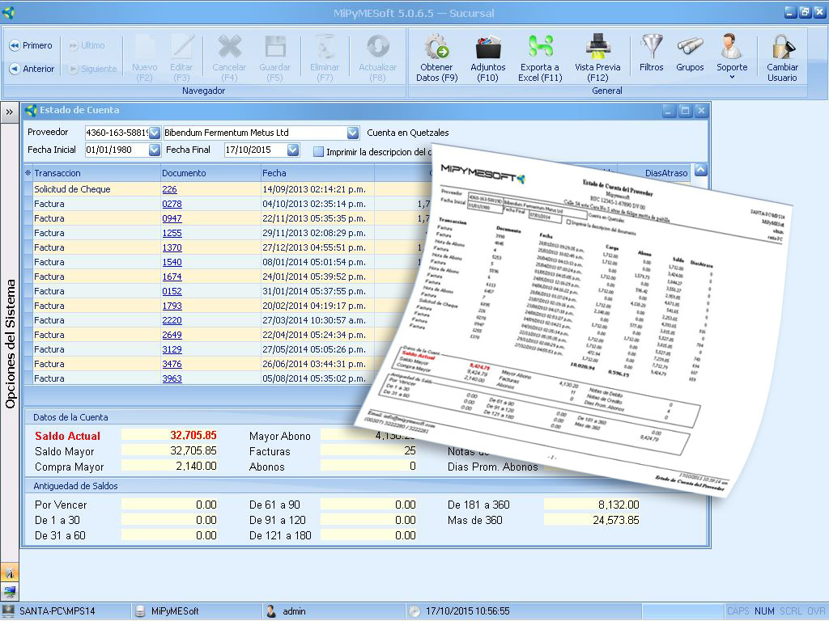This screenshot has width=829, height=621.
Task: Open document link 3963
Action: click(x=172, y=378)
